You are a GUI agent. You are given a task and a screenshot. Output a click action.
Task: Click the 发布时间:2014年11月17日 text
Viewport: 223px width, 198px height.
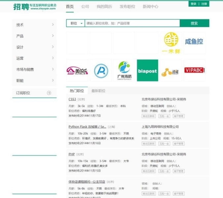point(85,115)
